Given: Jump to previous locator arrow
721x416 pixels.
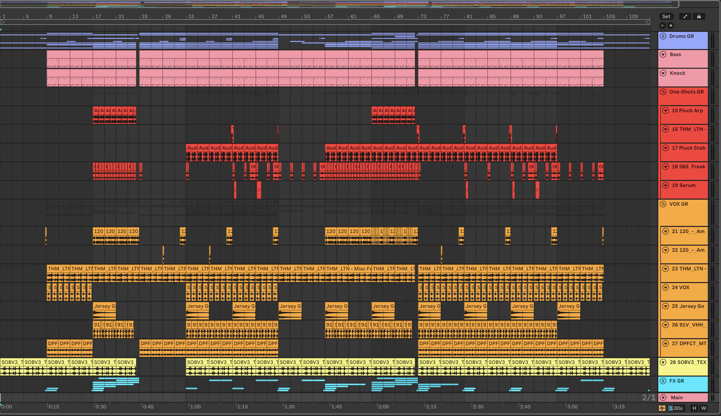Looking at the screenshot, I should tap(663, 26).
